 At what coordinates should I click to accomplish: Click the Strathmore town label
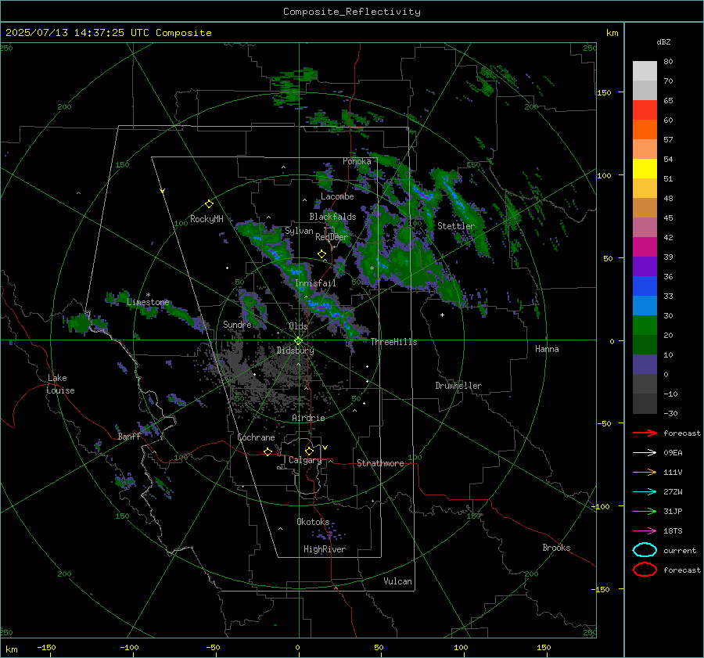[x=380, y=463]
